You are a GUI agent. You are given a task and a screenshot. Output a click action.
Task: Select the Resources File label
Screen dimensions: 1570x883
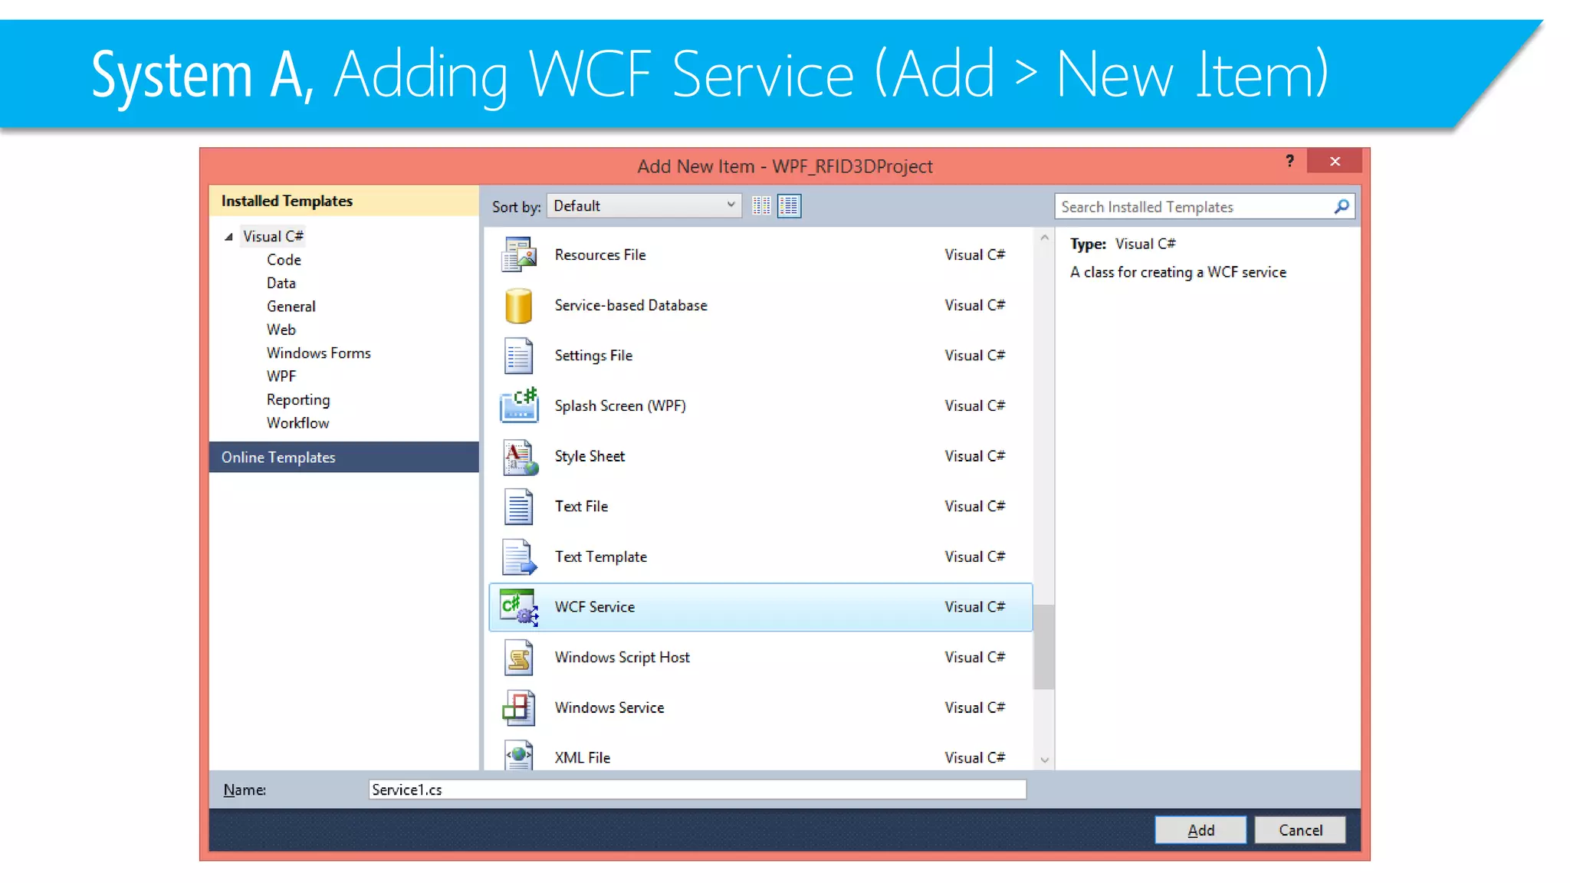(600, 255)
